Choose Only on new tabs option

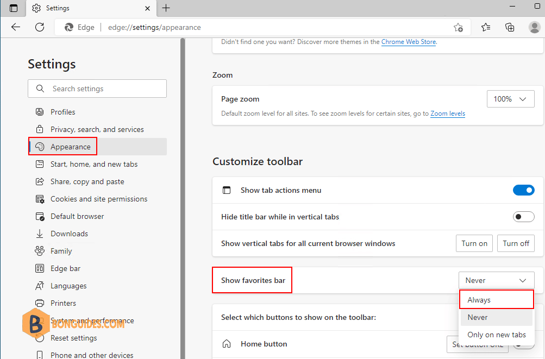tap(496, 335)
